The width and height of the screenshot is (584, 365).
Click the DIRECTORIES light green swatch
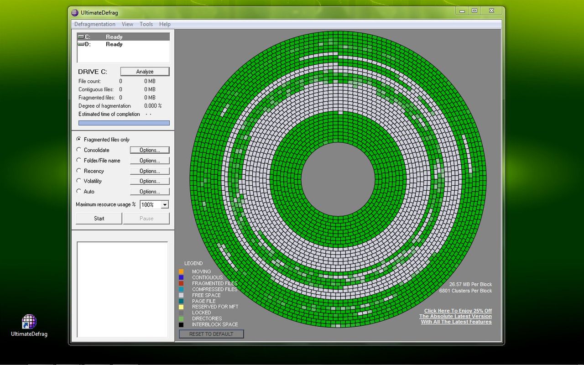(181, 318)
